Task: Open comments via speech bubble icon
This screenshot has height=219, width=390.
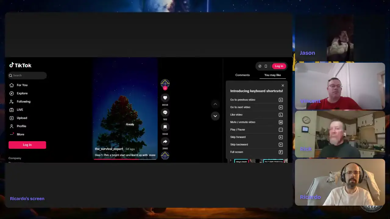Action: pos(165,112)
